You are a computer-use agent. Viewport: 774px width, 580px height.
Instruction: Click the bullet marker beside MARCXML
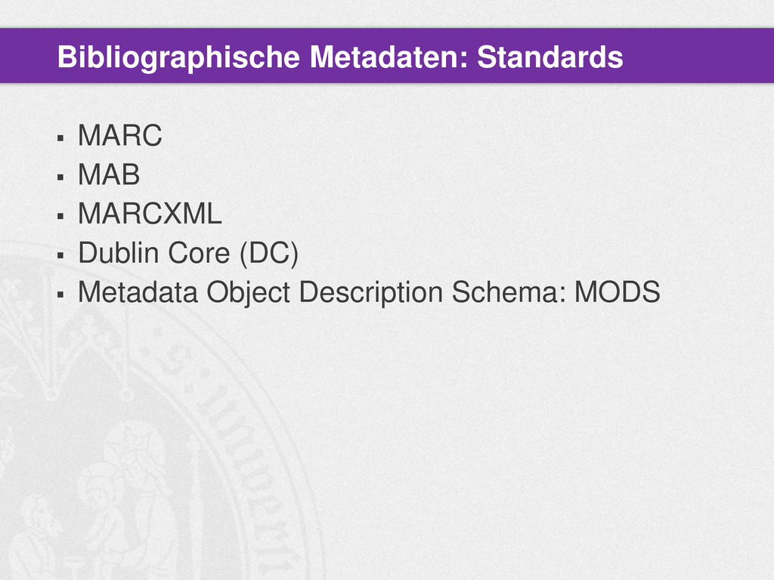(x=60, y=217)
